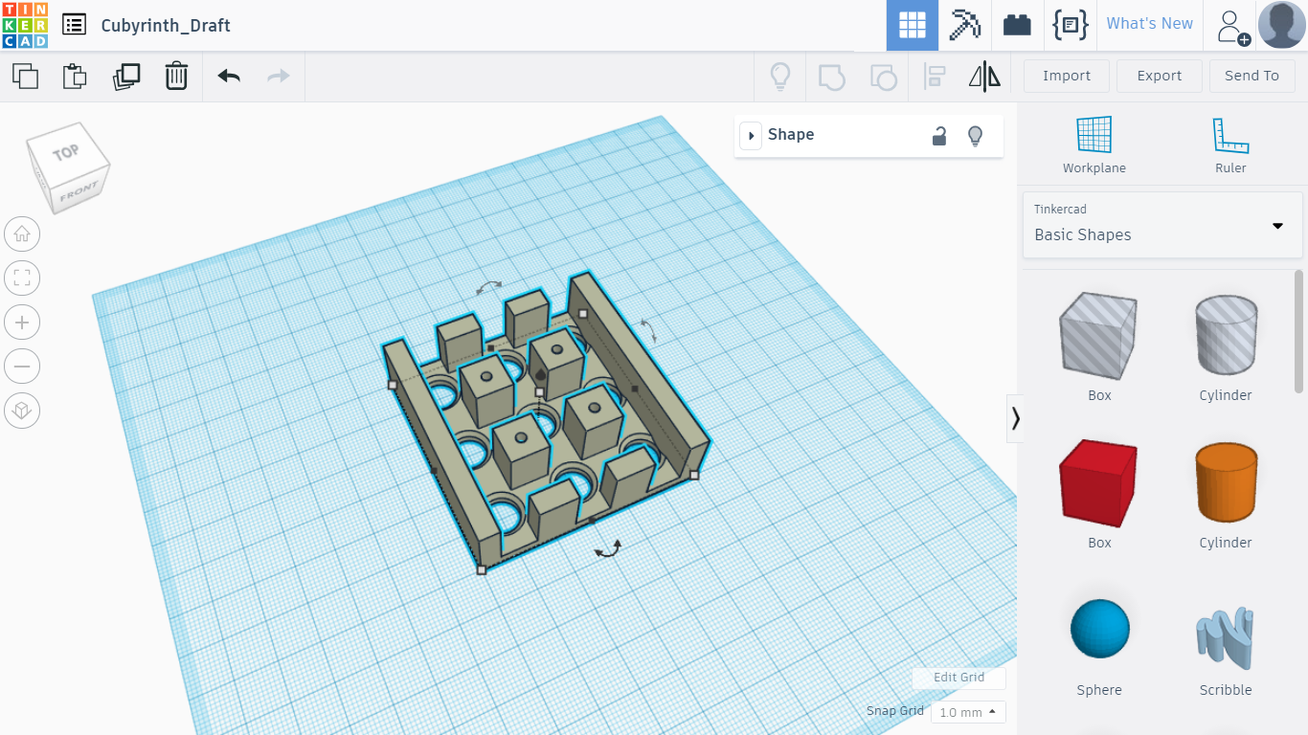The image size is (1308, 735).
Task: Click Fit all in view icon
Action: 22,278
